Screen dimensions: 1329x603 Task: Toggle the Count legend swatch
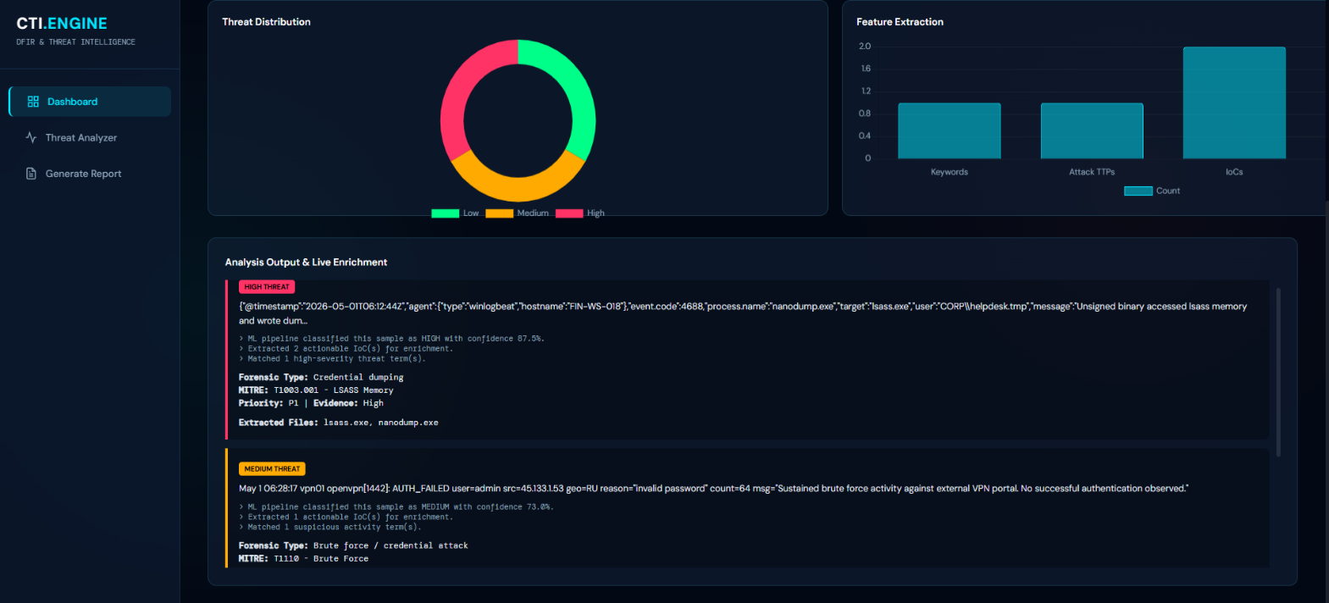[x=1138, y=191]
